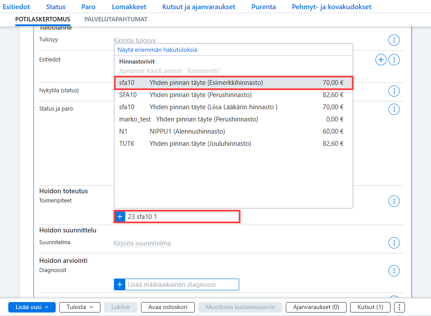
Task: Open the options menu for the Tulosyy row
Action: pyautogui.click(x=394, y=40)
